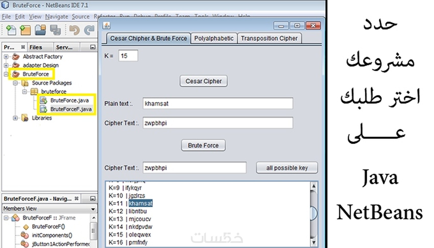434x248 pixels.
Task: Click the results list scrollbar up arrow
Action: pyautogui.click(x=314, y=186)
